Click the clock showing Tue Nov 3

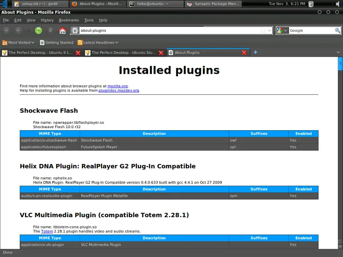(287, 4)
